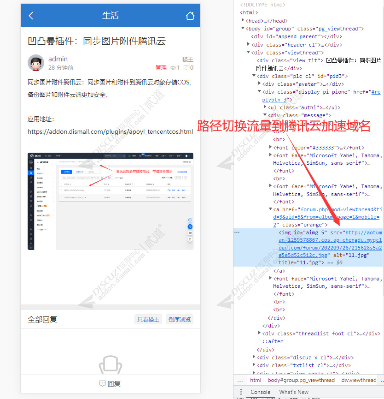Open the aimg_5 image src URL
This screenshot has width=384, height=399.
[330, 244]
